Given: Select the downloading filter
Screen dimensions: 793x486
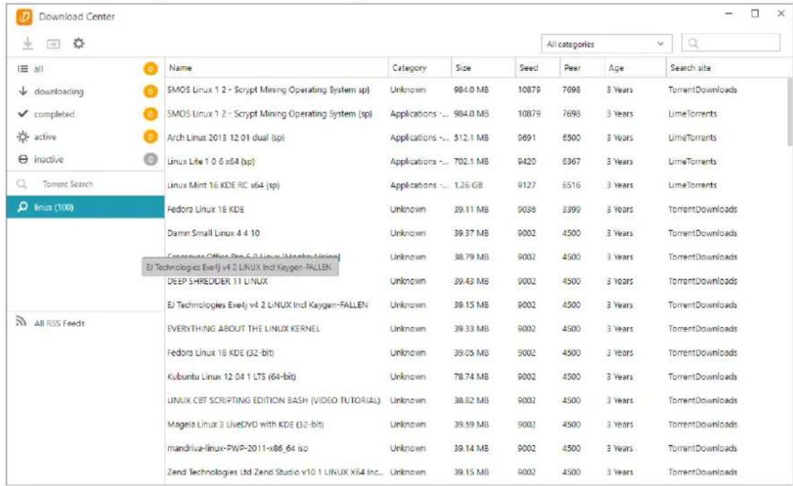Looking at the screenshot, I should coord(85,91).
